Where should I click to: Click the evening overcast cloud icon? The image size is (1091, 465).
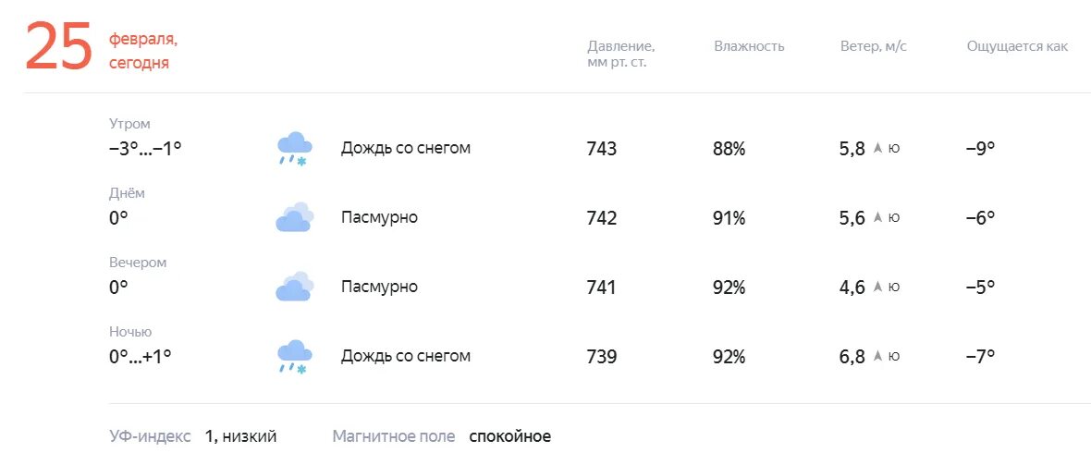click(x=294, y=286)
